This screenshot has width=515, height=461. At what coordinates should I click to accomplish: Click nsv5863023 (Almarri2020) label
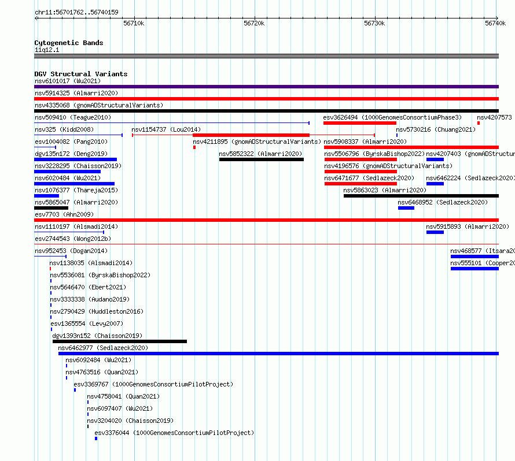pyautogui.click(x=385, y=190)
